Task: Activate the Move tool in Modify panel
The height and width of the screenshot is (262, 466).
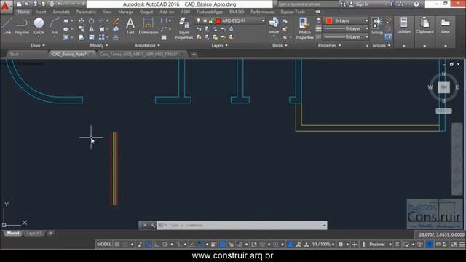Action: [x=82, y=21]
